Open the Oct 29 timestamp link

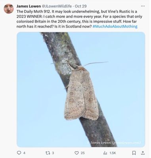coord(81,6)
